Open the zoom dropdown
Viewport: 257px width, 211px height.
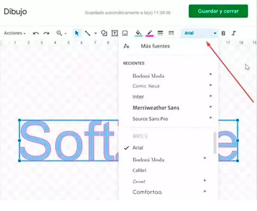[x=61, y=33]
